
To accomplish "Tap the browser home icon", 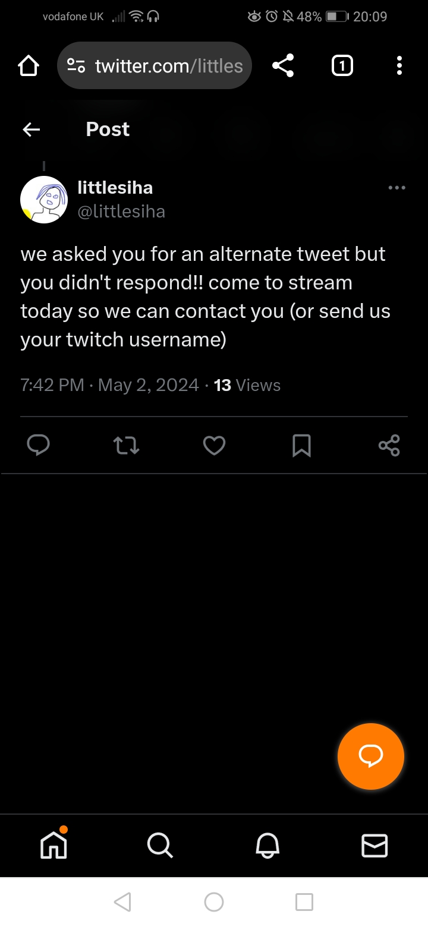I will (29, 65).
